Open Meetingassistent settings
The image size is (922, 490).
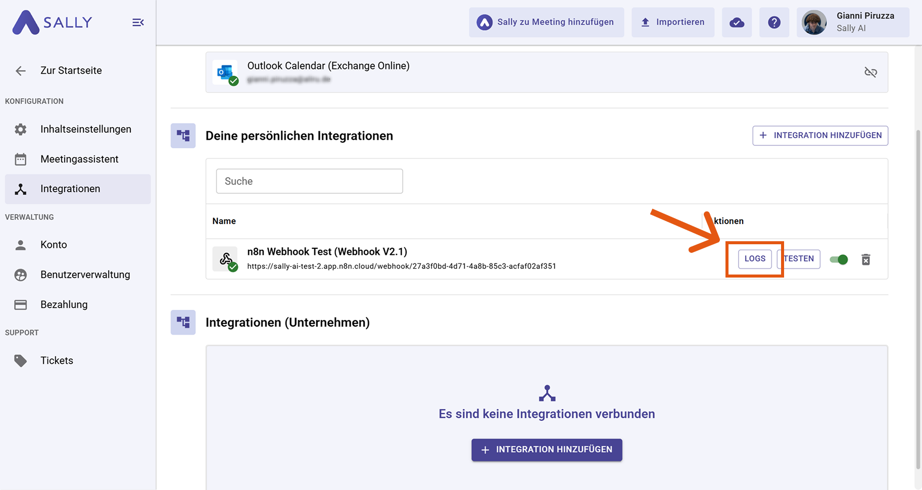(x=79, y=159)
